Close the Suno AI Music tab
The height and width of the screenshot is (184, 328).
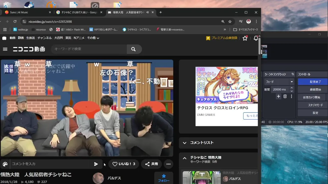pos(50,12)
